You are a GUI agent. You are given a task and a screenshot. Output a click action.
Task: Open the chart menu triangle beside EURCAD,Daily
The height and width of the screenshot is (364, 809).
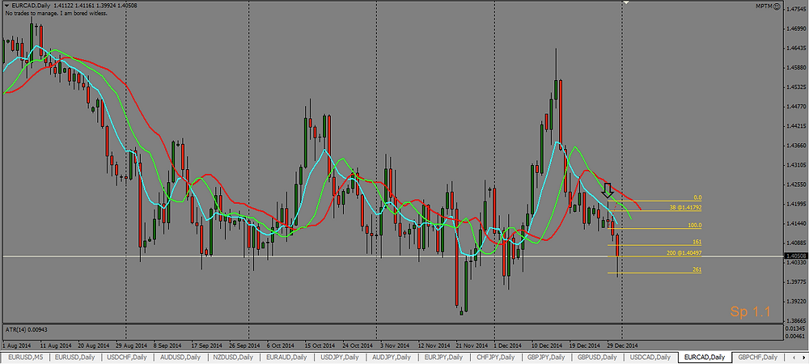coord(6,6)
